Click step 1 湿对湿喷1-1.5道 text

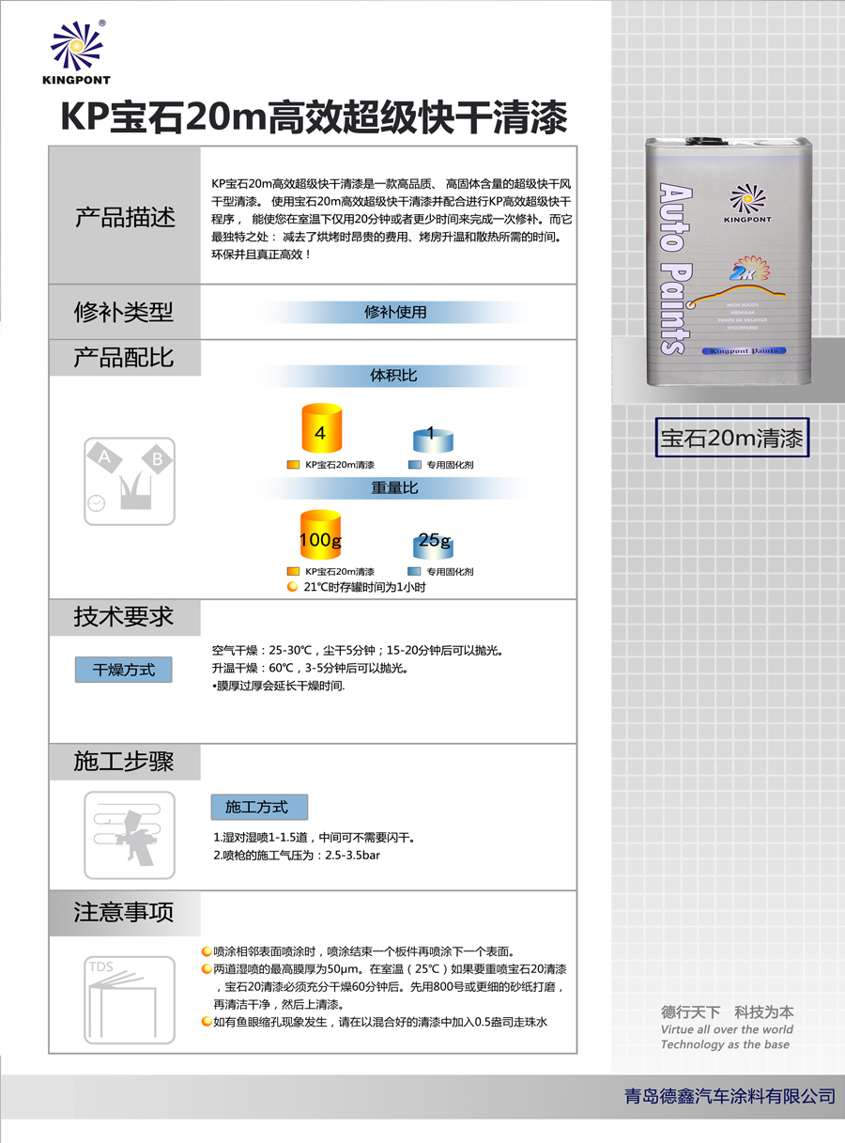(314, 838)
